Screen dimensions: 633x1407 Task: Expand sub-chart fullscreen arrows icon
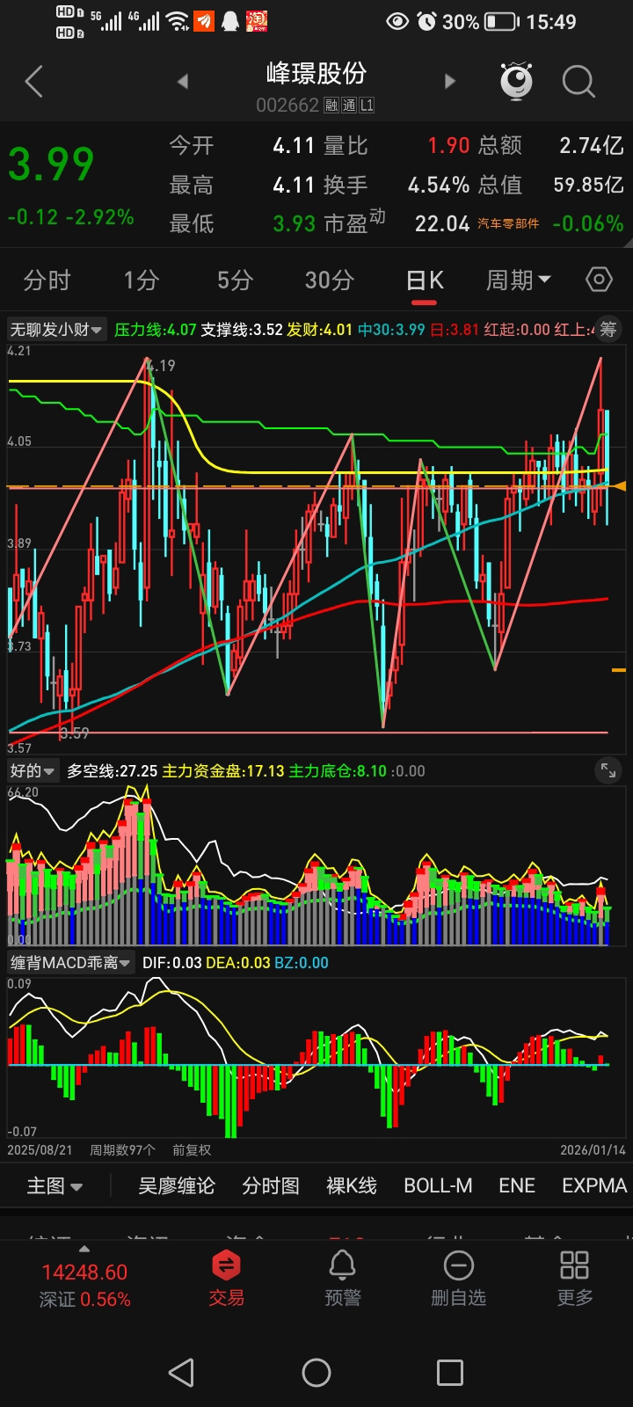click(608, 770)
